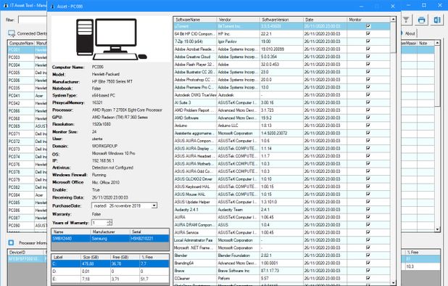Select the AURA Service software row

[x=282, y=232]
